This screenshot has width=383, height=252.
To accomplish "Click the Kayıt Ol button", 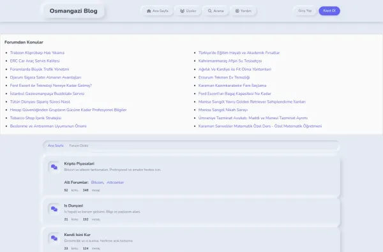I will (x=329, y=11).
